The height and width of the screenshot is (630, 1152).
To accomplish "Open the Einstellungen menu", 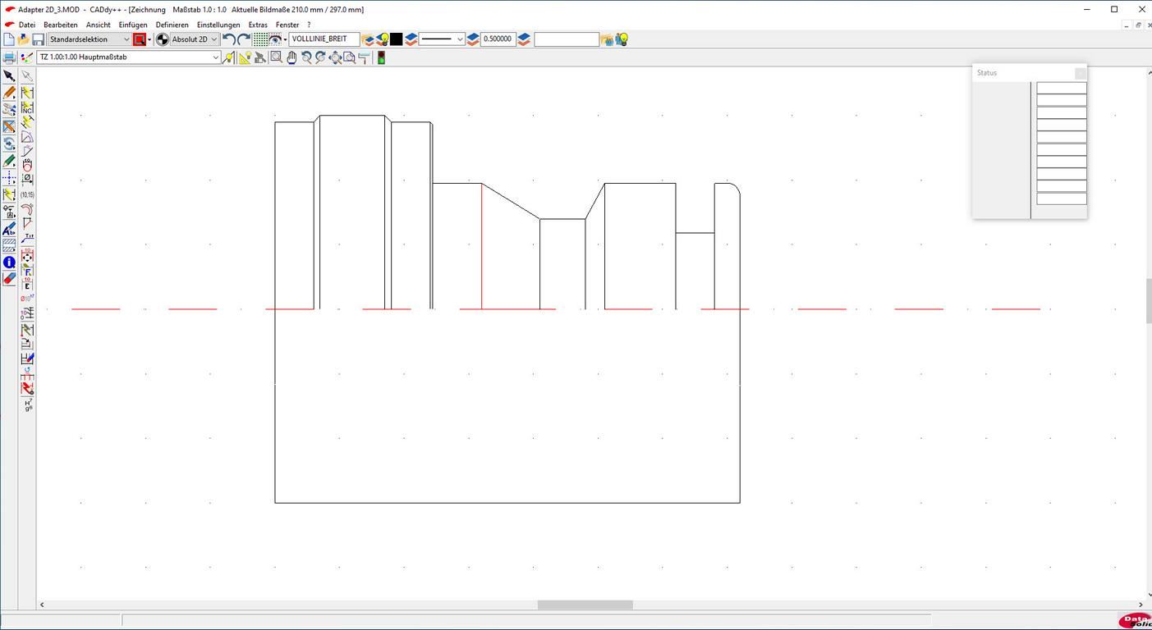I will click(218, 25).
